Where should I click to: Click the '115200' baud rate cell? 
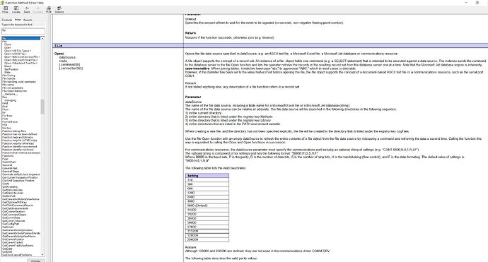pos(207,231)
